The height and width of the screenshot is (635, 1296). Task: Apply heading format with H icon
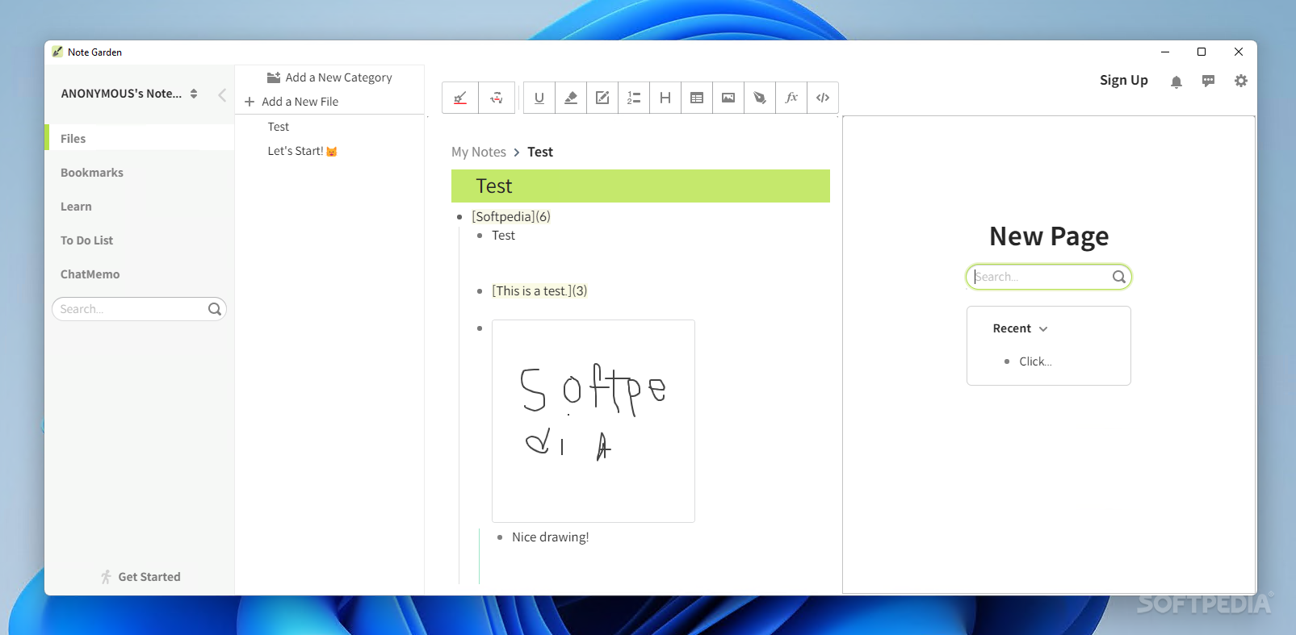tap(665, 98)
